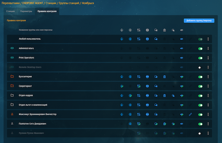The width and height of the screenshot is (222, 143).
Task: Open three-dot menu for Отдел кадров
Action: 208,96
